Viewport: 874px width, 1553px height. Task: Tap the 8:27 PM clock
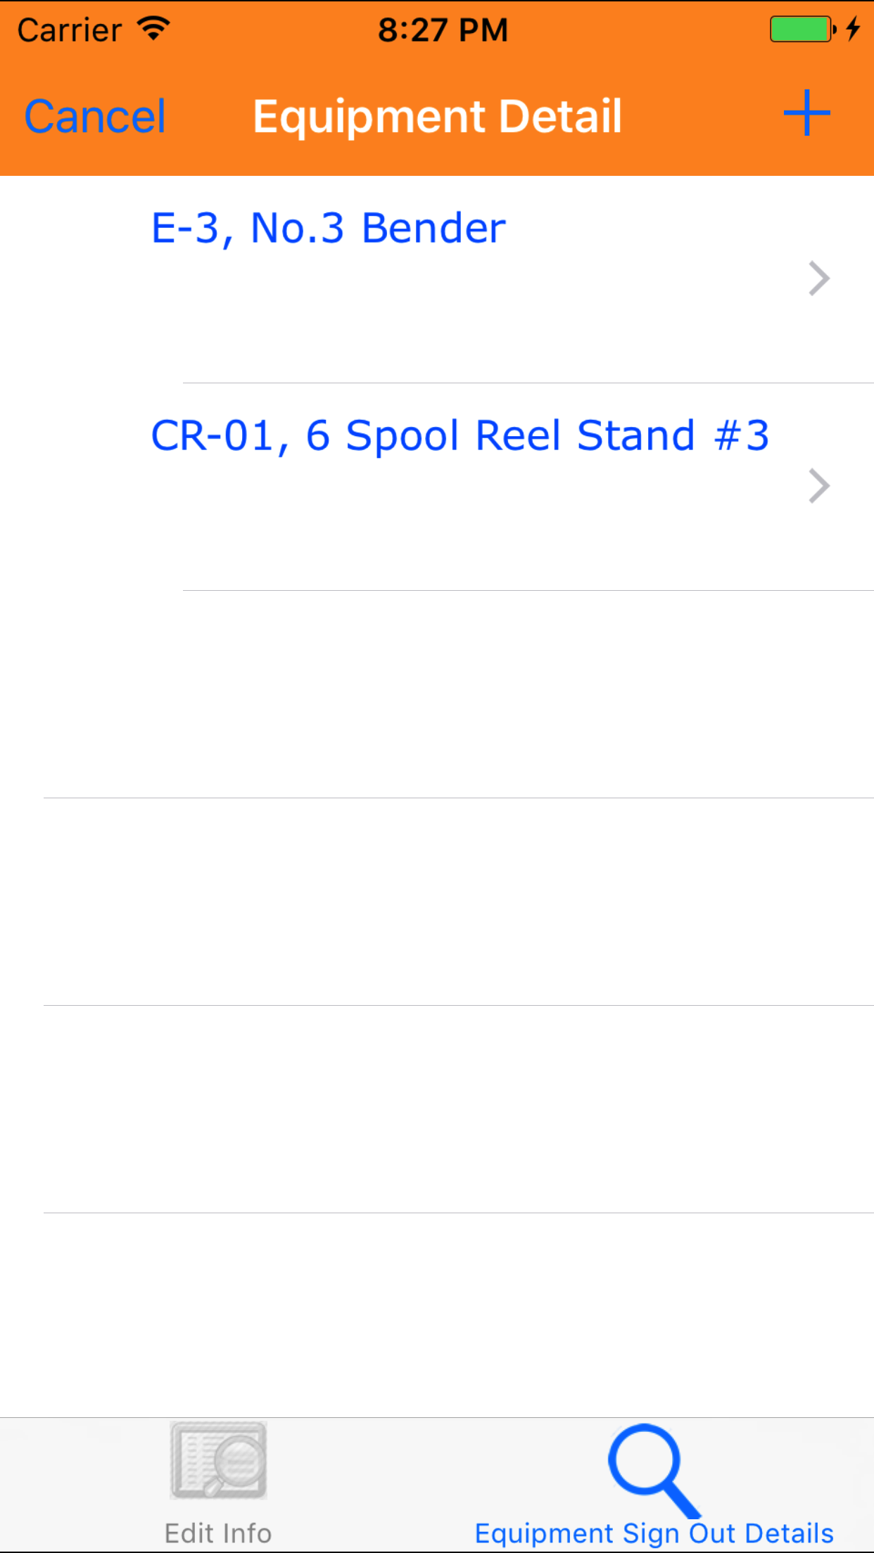point(443,30)
